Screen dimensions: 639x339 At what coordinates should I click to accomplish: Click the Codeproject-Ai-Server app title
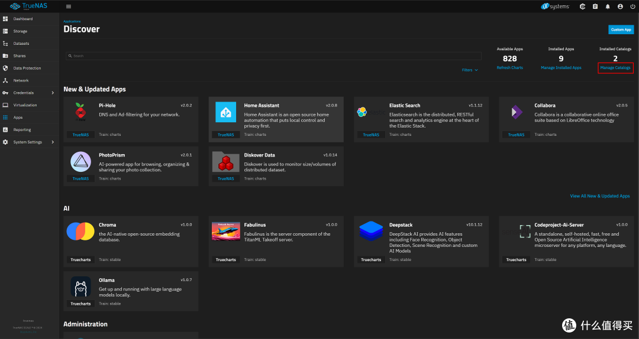point(559,224)
